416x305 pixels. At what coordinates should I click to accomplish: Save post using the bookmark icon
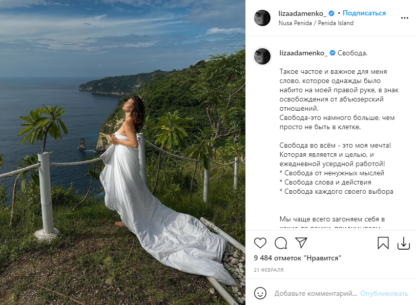tap(383, 242)
